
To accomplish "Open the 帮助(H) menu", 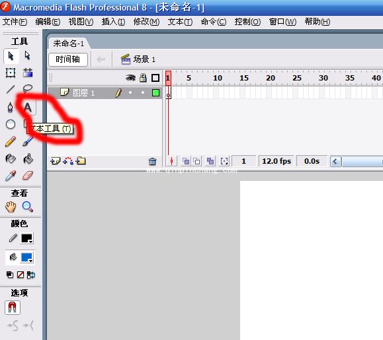I will (x=318, y=22).
